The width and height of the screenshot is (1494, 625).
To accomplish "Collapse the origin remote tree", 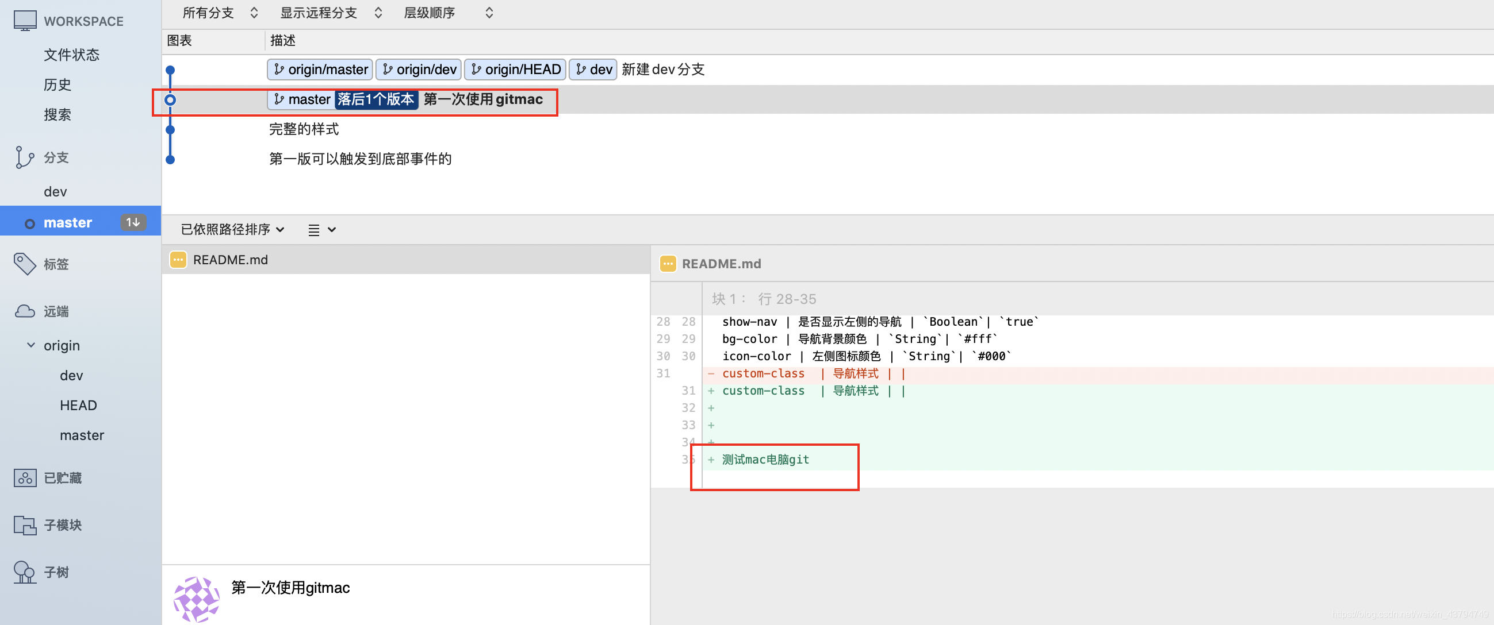I will 31,345.
